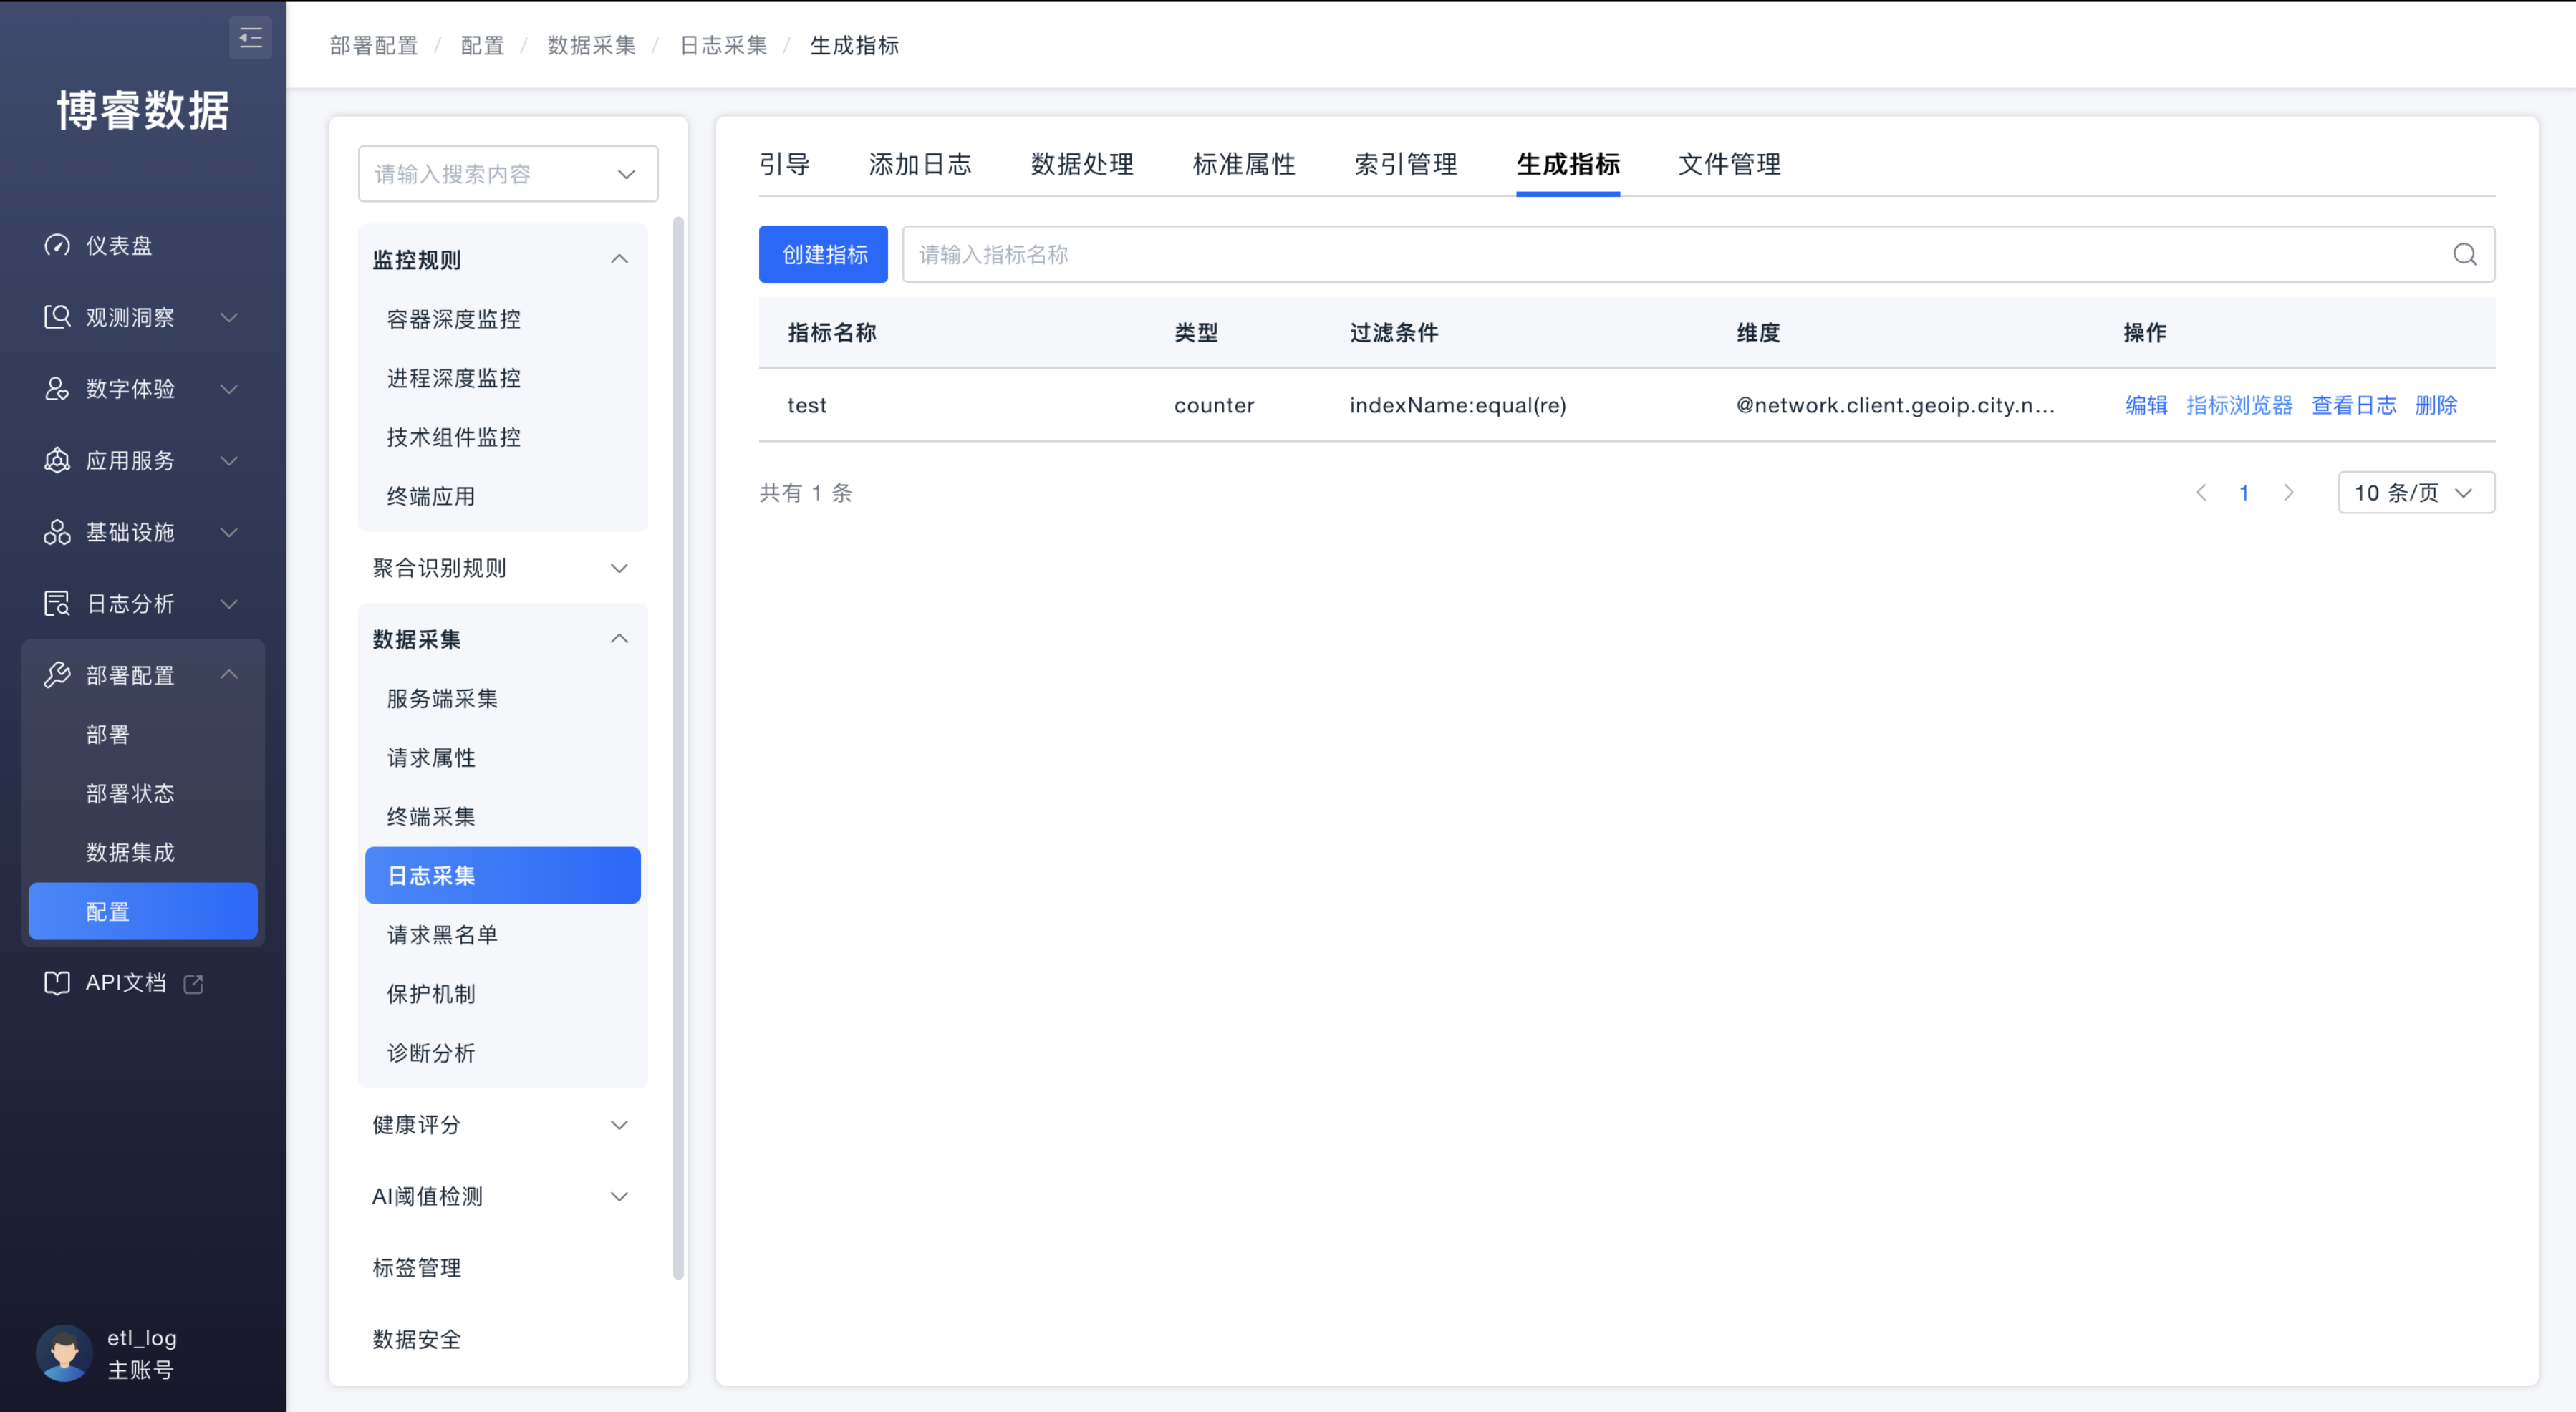
Task: Switch to the 索引管理 tab
Action: (1405, 164)
